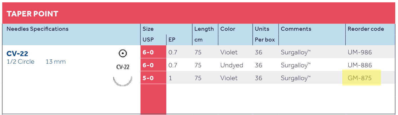Click the 5-0 USP size cell
Viewport: 398px width, 115px height.
(148, 78)
